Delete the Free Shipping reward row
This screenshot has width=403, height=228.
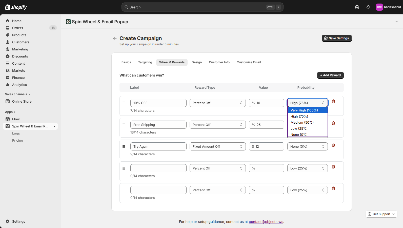point(333,123)
